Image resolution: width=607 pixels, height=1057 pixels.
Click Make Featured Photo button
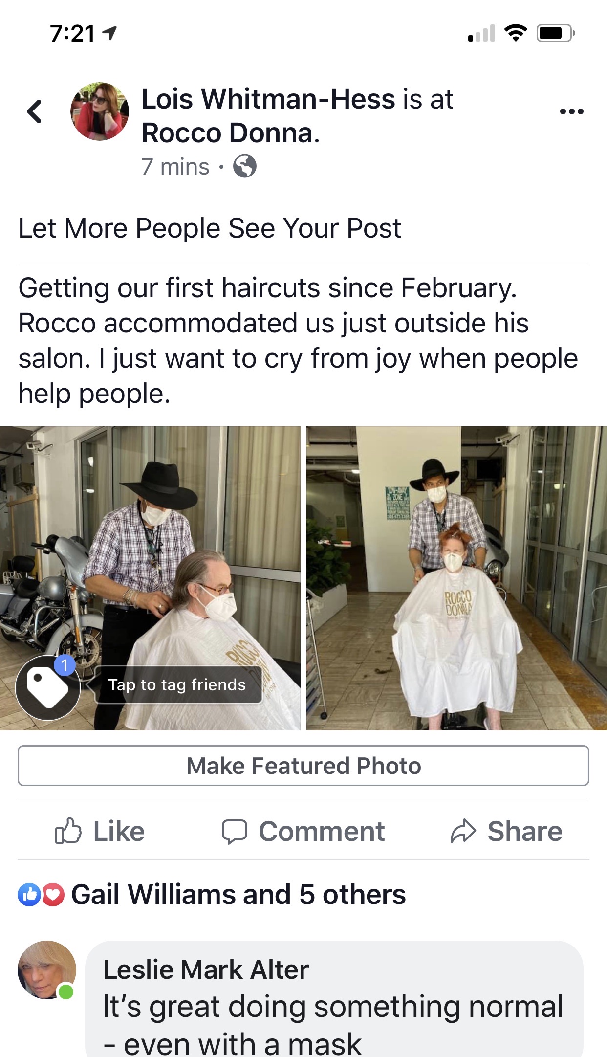303,766
